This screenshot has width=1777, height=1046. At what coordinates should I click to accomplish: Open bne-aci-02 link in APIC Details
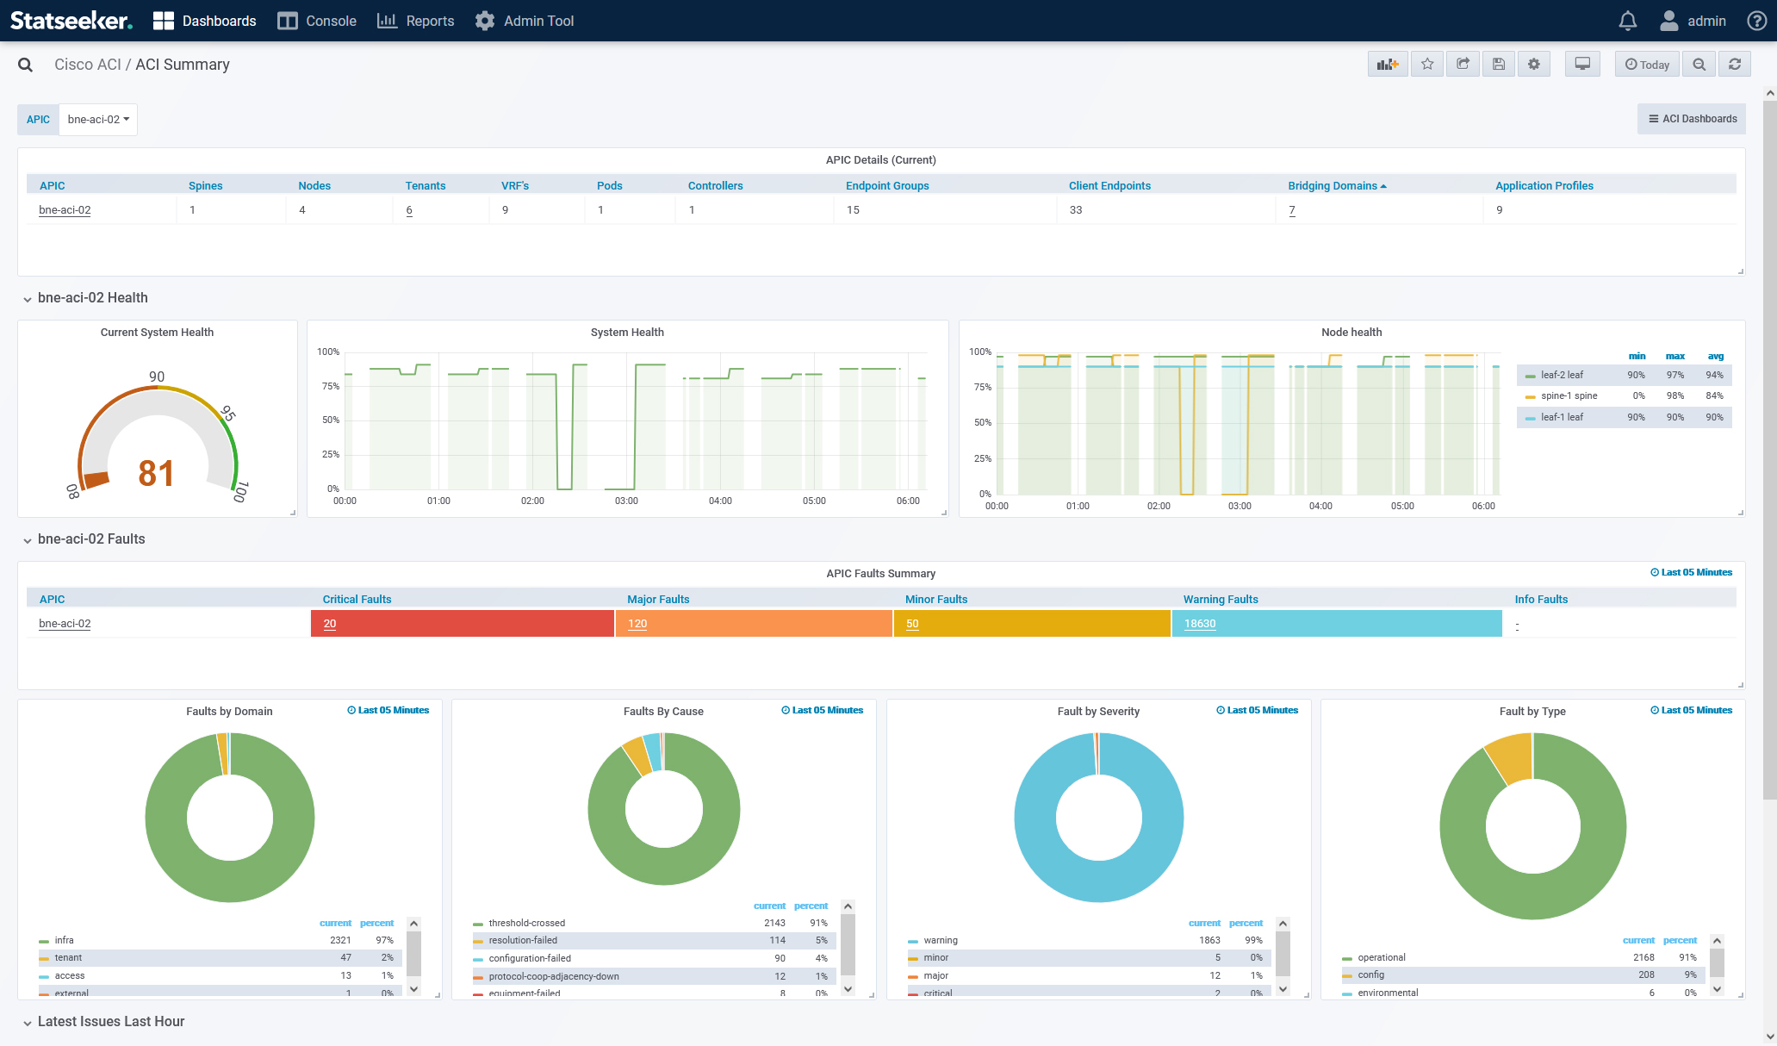[65, 210]
